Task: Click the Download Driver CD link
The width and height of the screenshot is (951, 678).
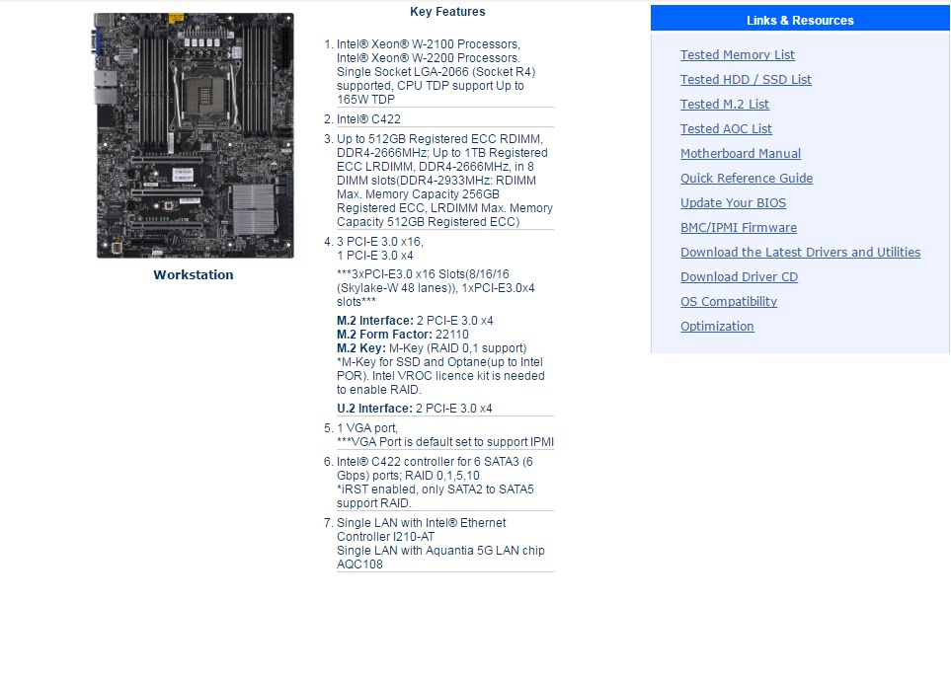Action: coord(739,277)
